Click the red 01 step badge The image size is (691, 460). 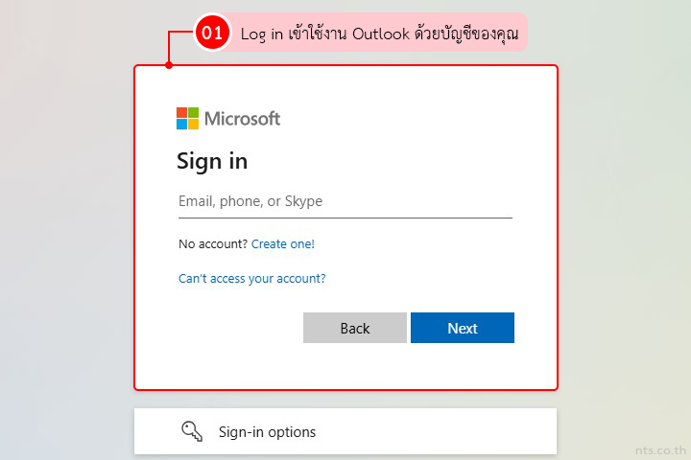[x=212, y=34]
